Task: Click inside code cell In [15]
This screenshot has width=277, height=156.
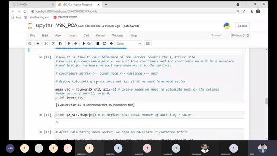Action: (x=149, y=78)
